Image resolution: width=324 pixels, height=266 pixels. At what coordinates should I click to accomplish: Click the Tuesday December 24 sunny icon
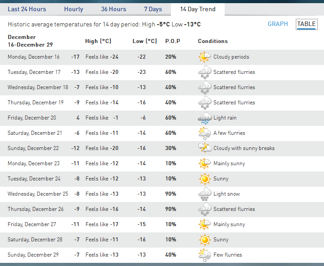(x=205, y=179)
